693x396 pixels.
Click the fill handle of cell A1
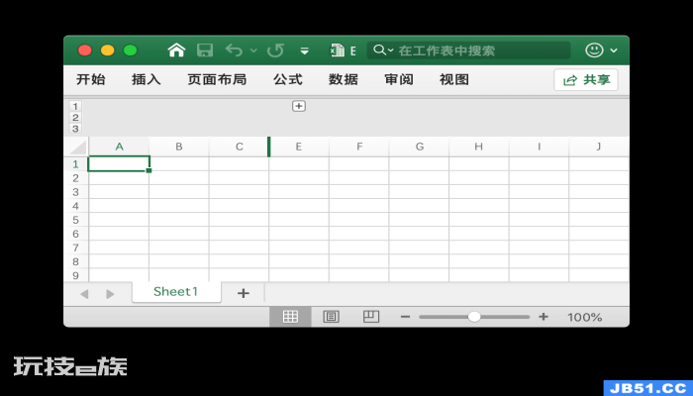(148, 170)
